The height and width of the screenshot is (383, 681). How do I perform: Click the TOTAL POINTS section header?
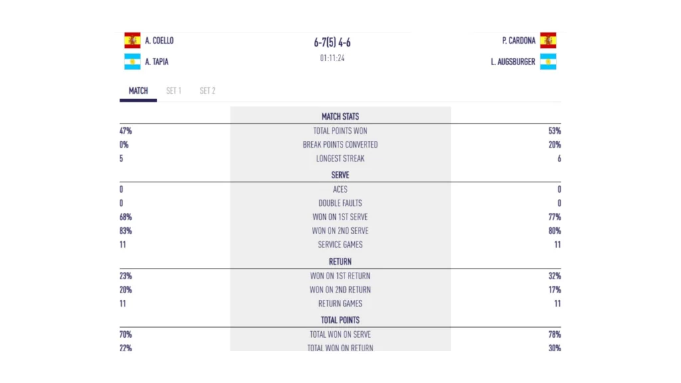click(x=340, y=320)
